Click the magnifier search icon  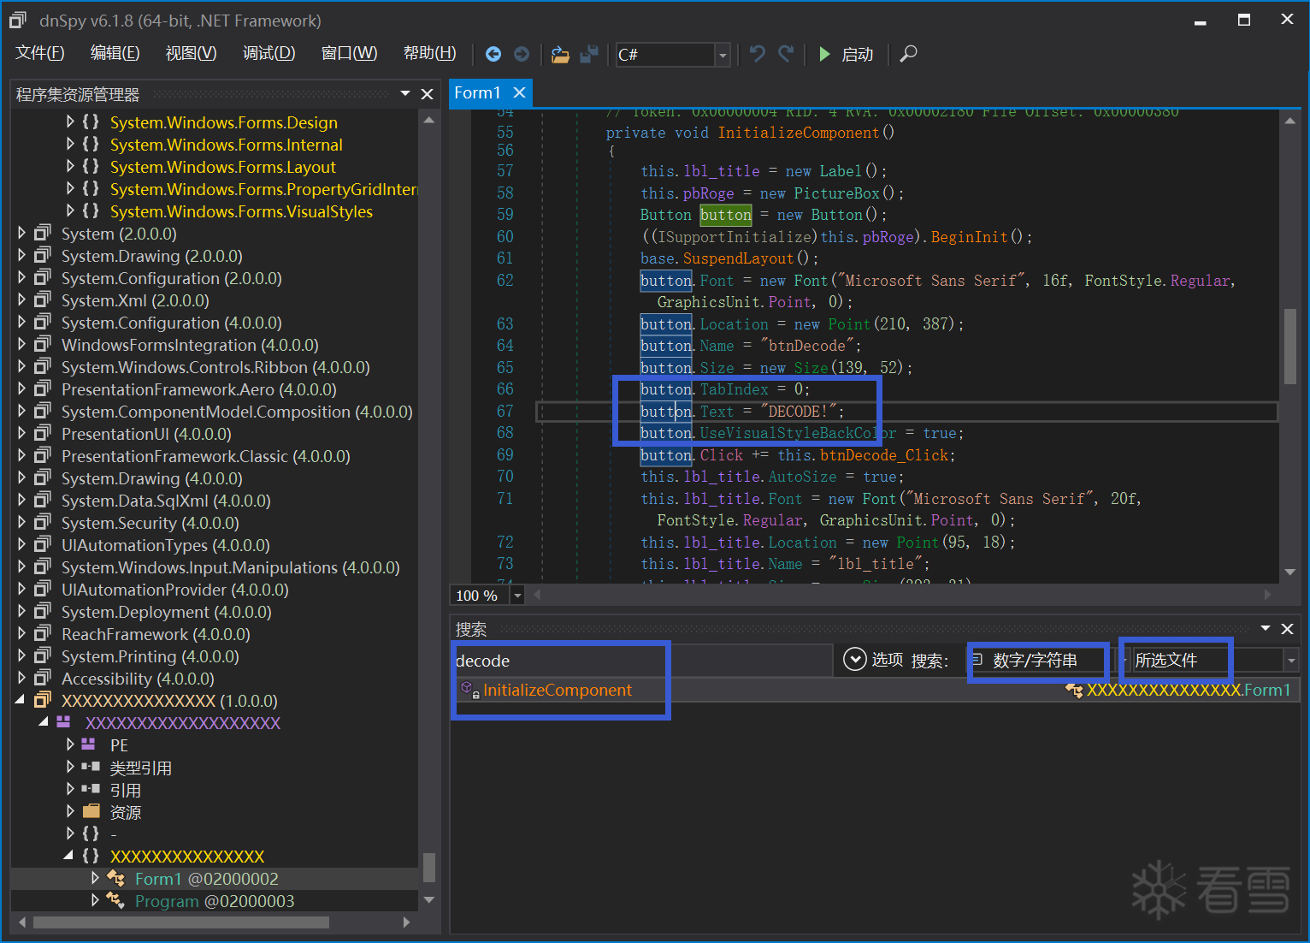(x=909, y=54)
